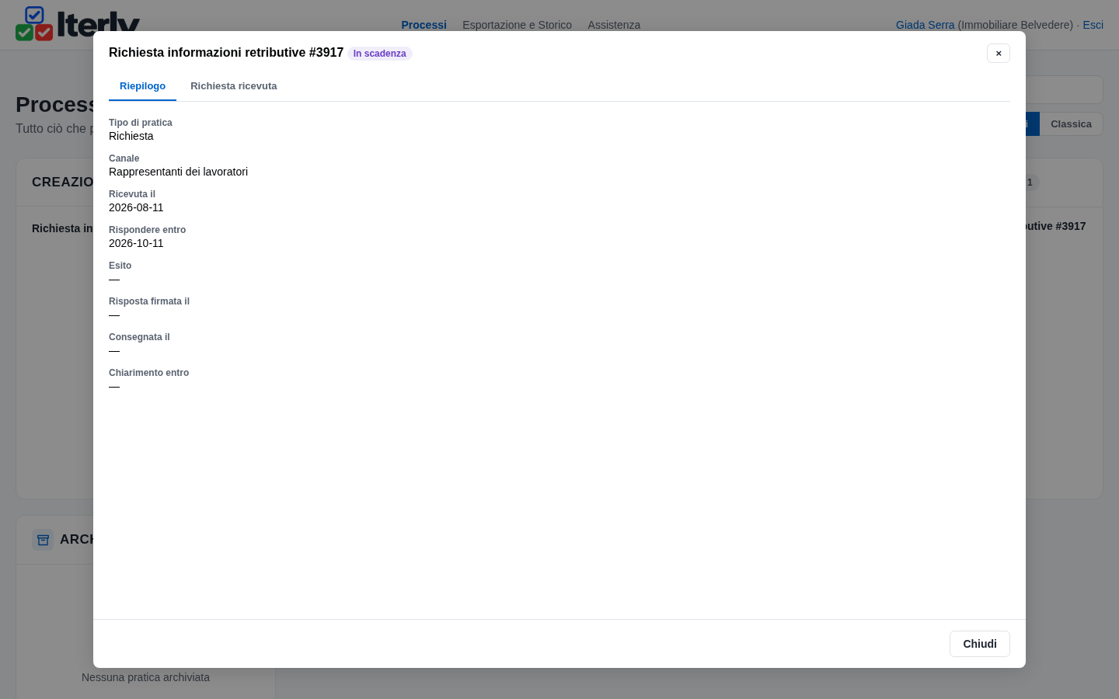Viewport: 1119px width, 699px height.
Task: Click the Tipo di pratica value Richiesta
Action: [131, 136]
